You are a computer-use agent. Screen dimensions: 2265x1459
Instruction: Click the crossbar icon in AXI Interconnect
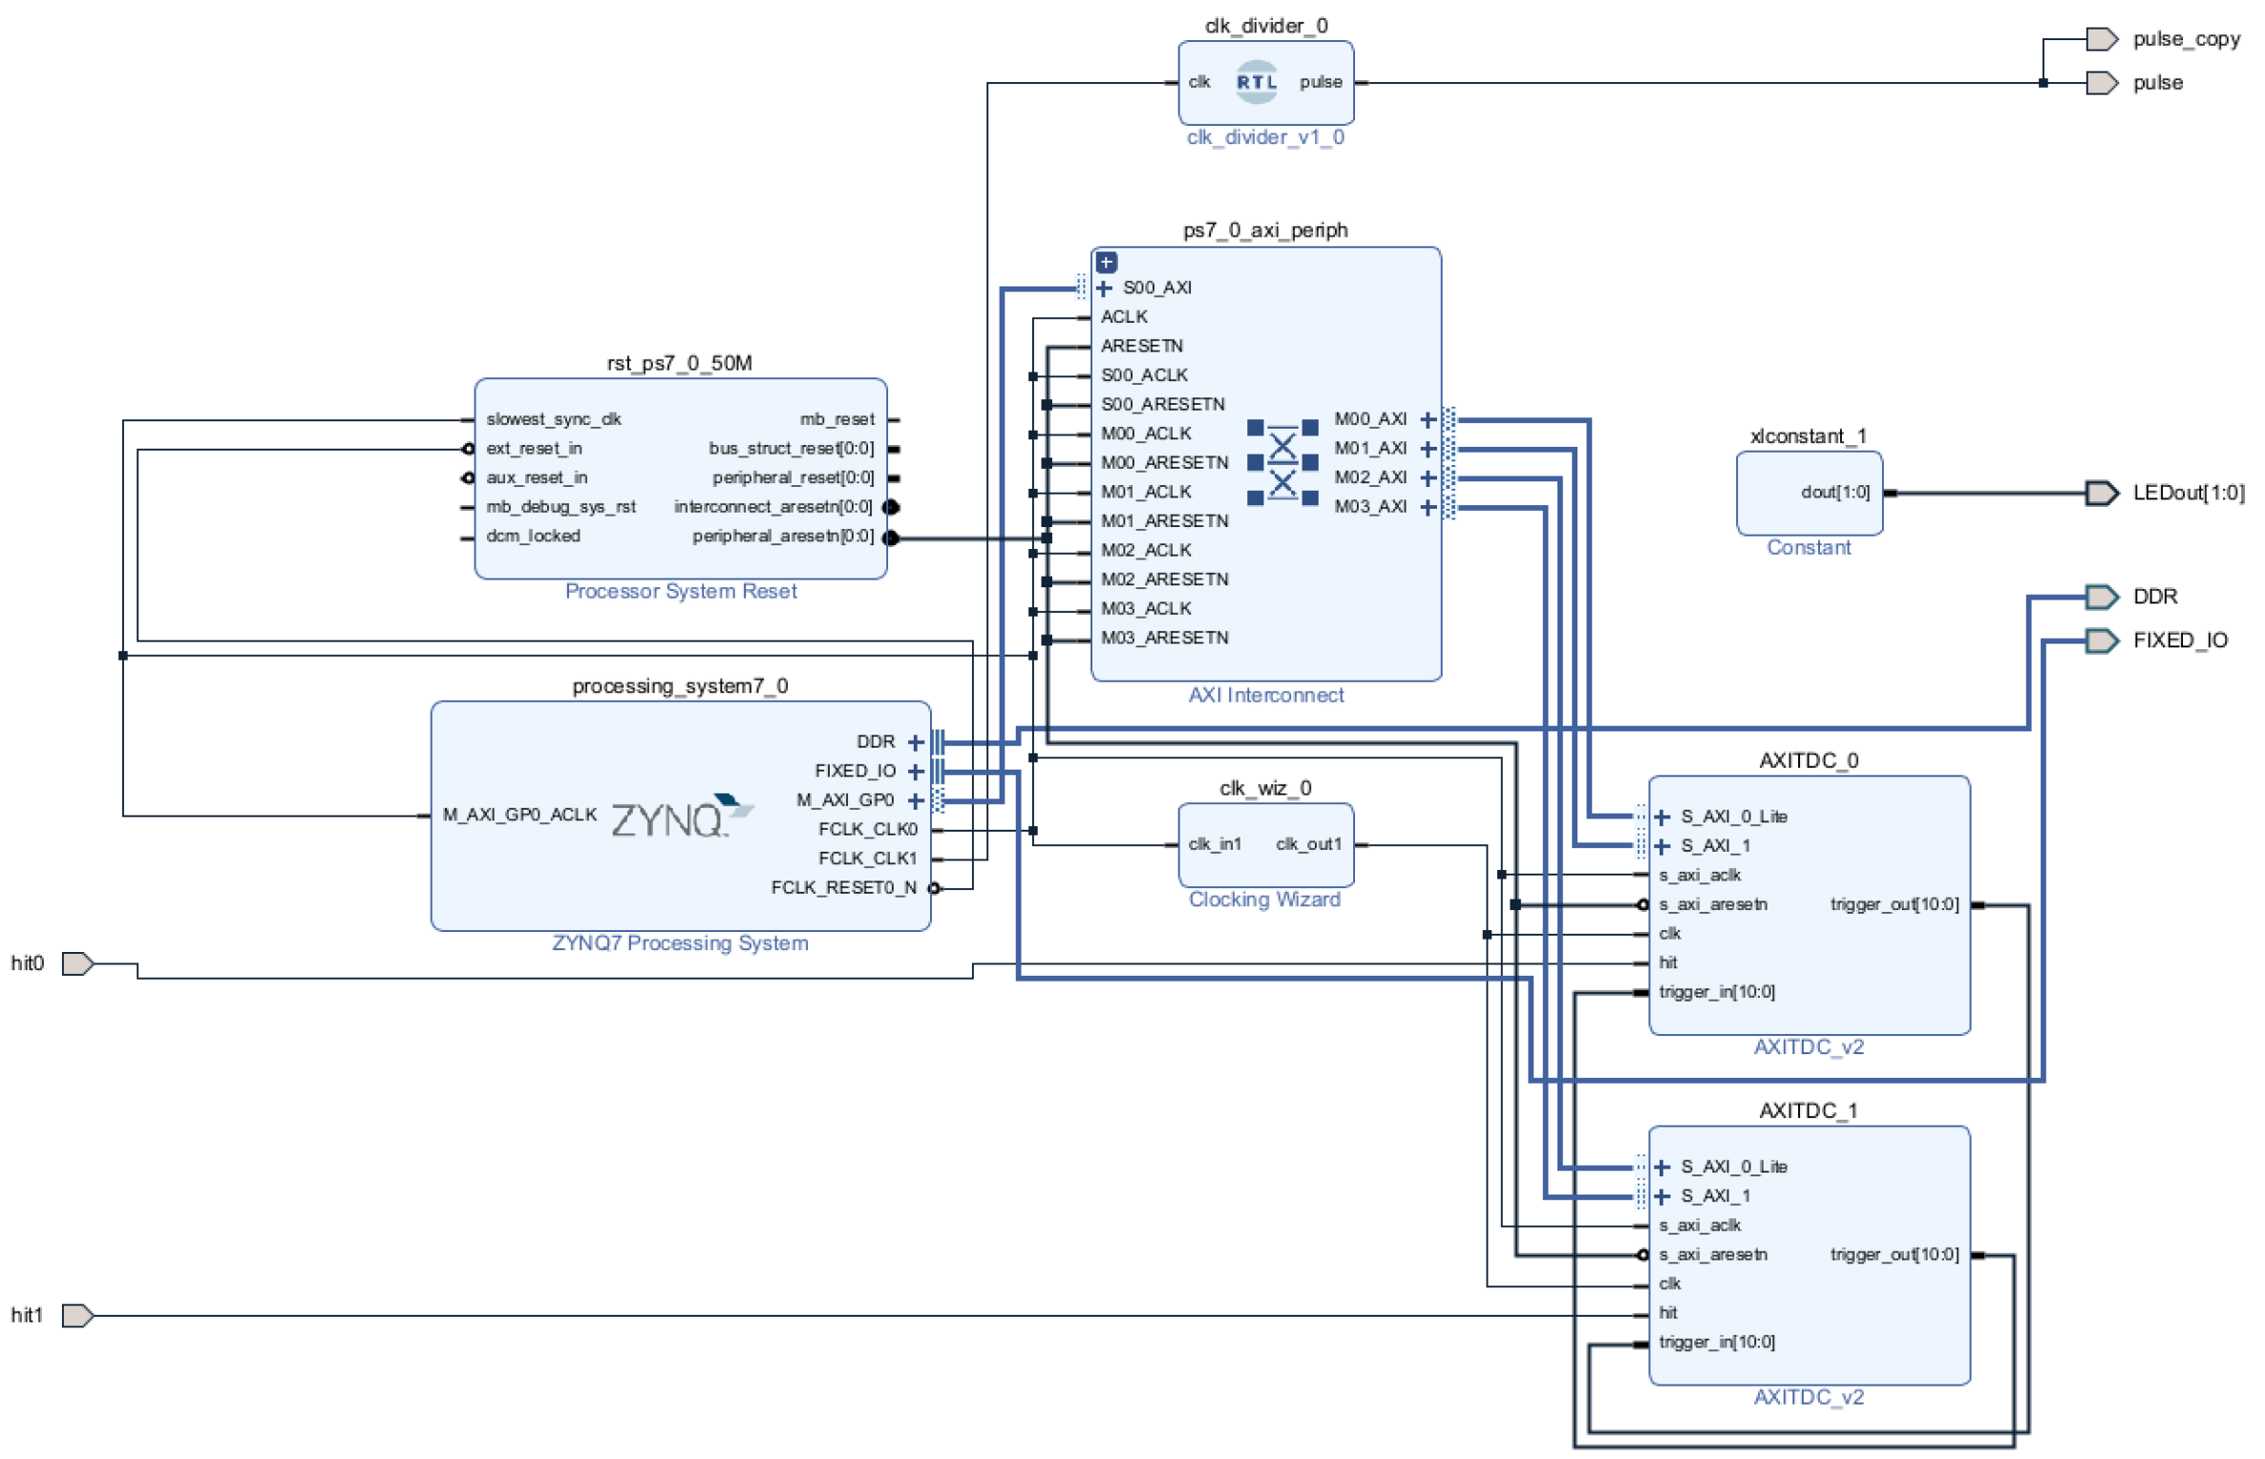pos(1282,463)
